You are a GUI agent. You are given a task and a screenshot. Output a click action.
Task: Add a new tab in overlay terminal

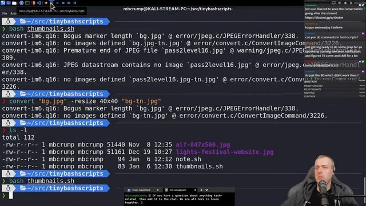201,190
